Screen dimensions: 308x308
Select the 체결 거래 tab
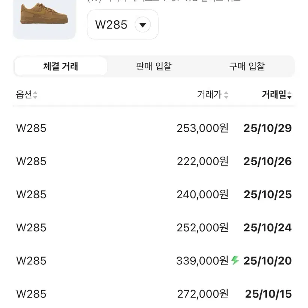[61, 66]
